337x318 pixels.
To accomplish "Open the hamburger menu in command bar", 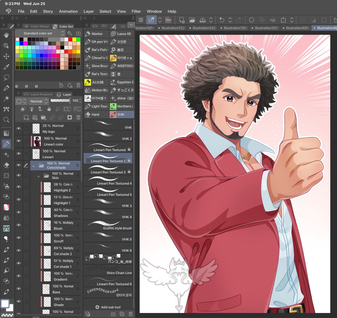I will pos(141,20).
